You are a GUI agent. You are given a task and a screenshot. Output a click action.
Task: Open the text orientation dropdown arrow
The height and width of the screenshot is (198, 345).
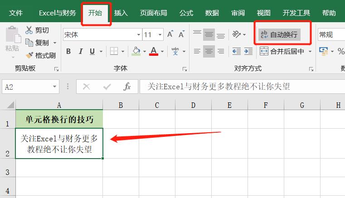pyautogui.click(x=244, y=34)
